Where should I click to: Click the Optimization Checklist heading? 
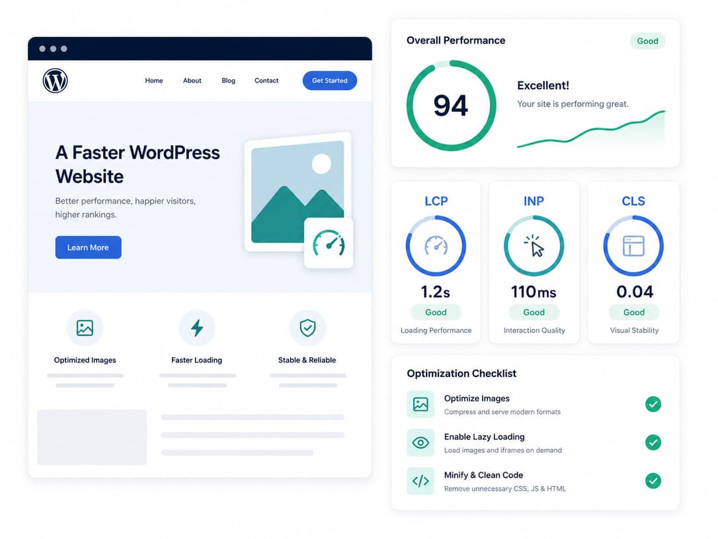pos(461,374)
